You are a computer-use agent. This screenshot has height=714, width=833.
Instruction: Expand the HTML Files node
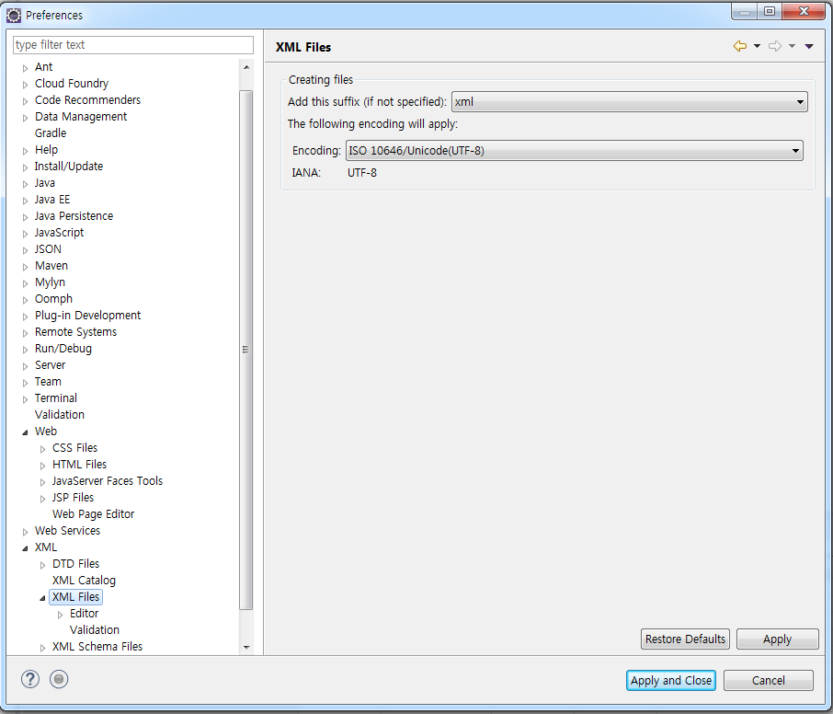[42, 466]
